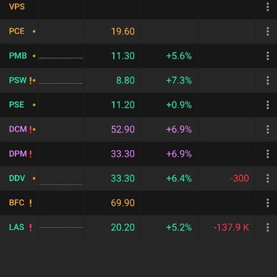
Task: Open the three-dot menu for LAS
Action: (x=268, y=227)
